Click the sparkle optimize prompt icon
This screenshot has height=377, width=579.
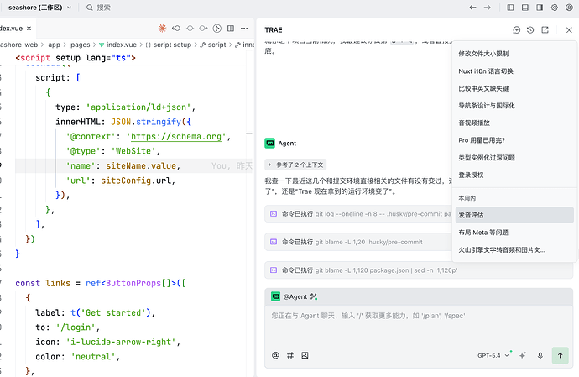pos(523,355)
